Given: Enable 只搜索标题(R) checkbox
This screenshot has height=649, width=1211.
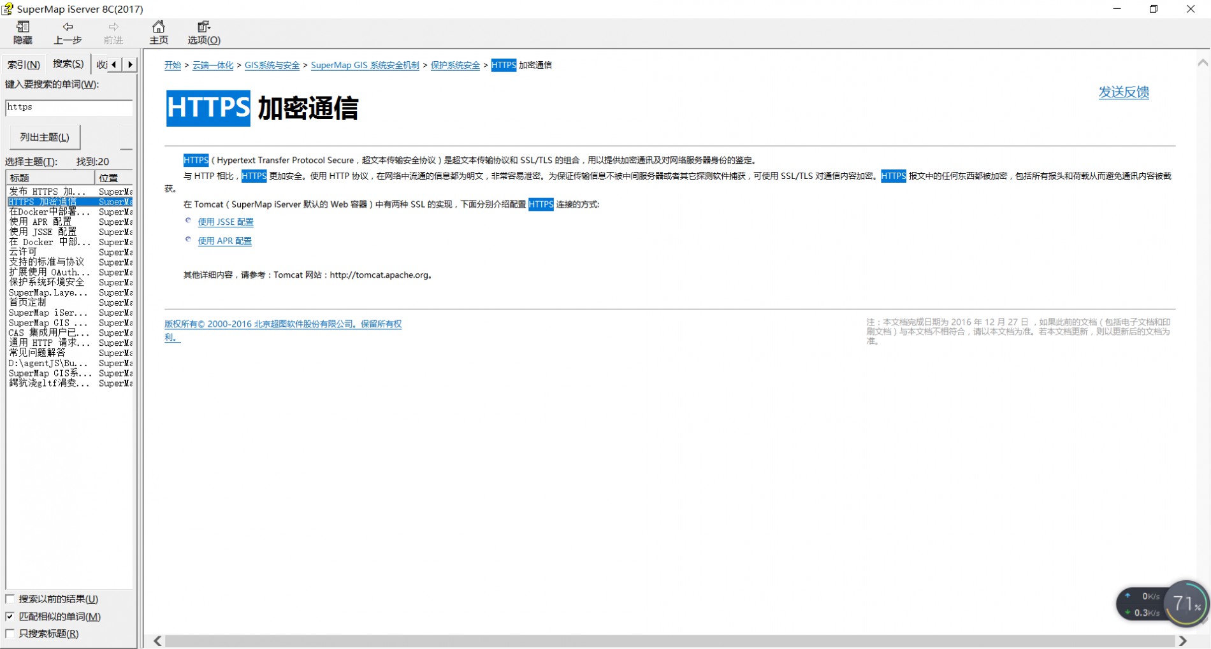Looking at the screenshot, I should click(x=10, y=634).
